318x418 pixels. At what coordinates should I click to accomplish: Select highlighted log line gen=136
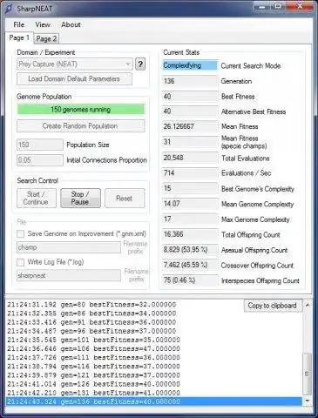tap(154, 401)
